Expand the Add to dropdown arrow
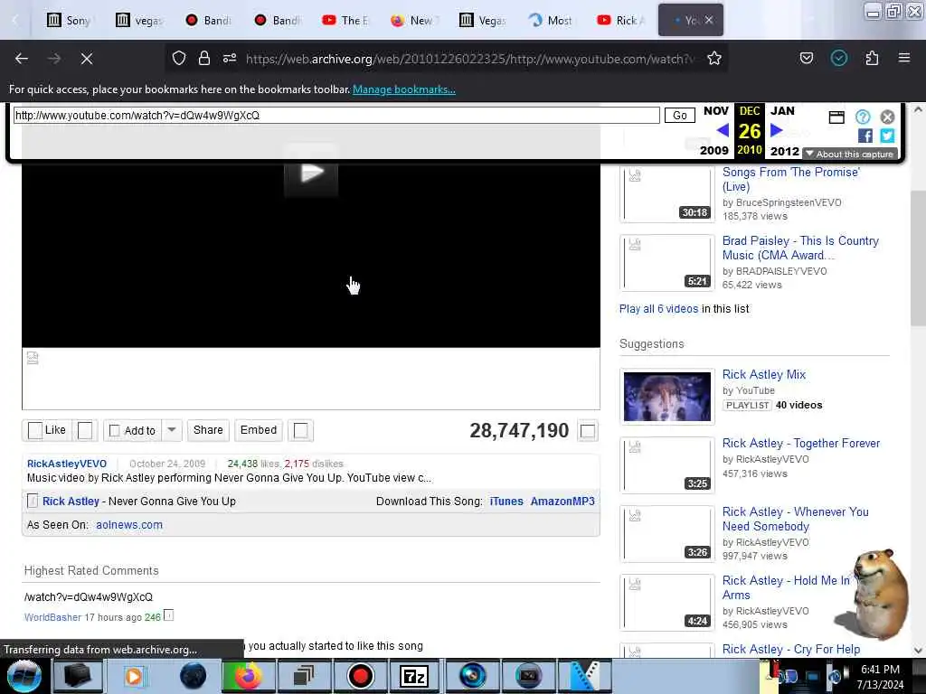Screen dimensions: 926x694 coord(172,430)
